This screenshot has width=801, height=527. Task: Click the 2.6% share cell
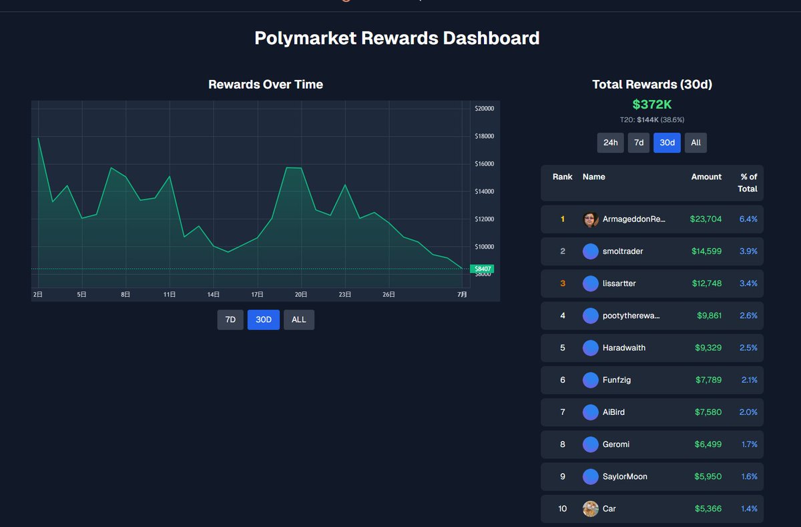[748, 316]
